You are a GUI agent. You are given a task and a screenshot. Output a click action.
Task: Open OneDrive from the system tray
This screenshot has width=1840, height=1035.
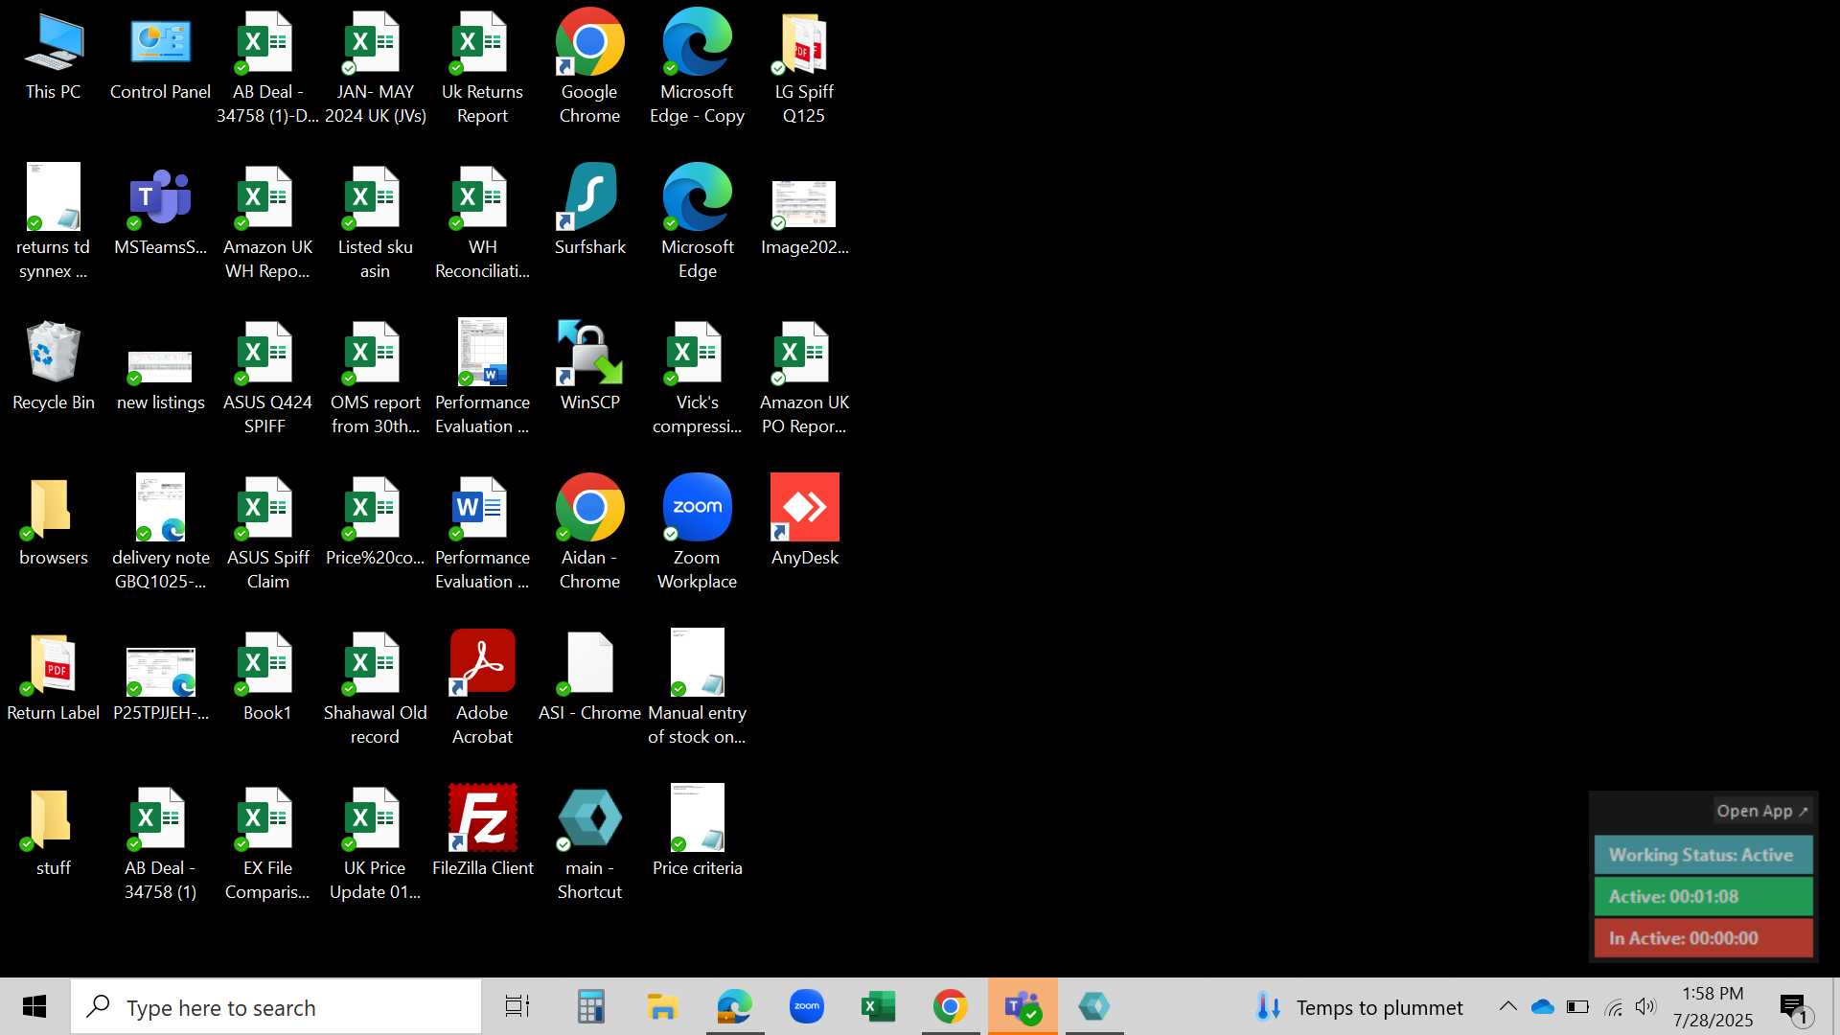(x=1542, y=1006)
